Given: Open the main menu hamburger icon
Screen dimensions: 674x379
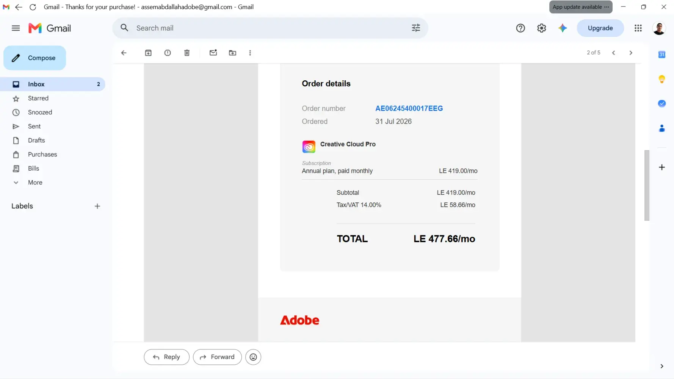Looking at the screenshot, I should [x=16, y=28].
